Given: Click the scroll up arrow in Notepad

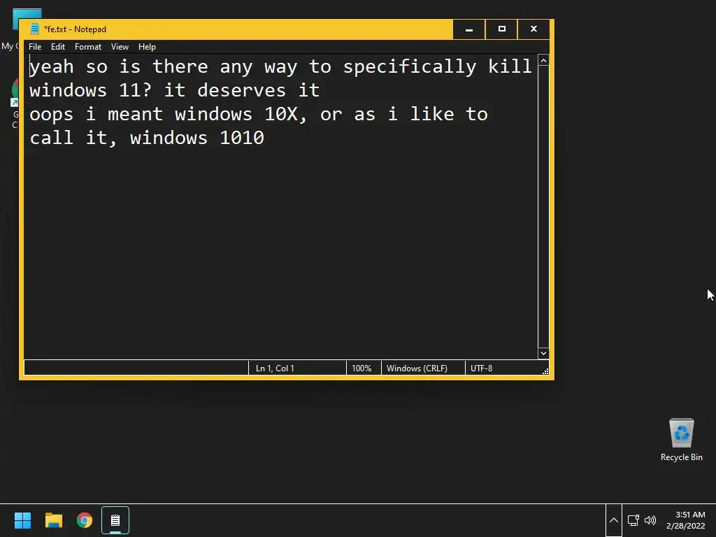Looking at the screenshot, I should click(543, 61).
